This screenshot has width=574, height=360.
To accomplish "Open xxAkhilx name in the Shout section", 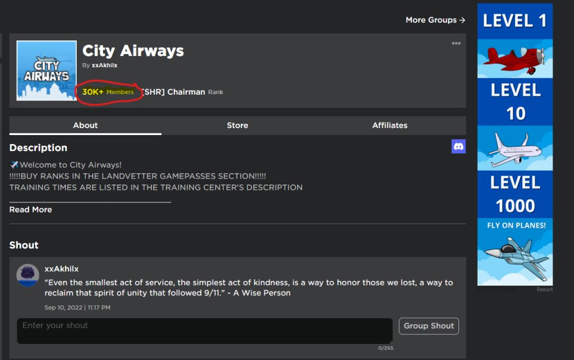I will pos(61,269).
